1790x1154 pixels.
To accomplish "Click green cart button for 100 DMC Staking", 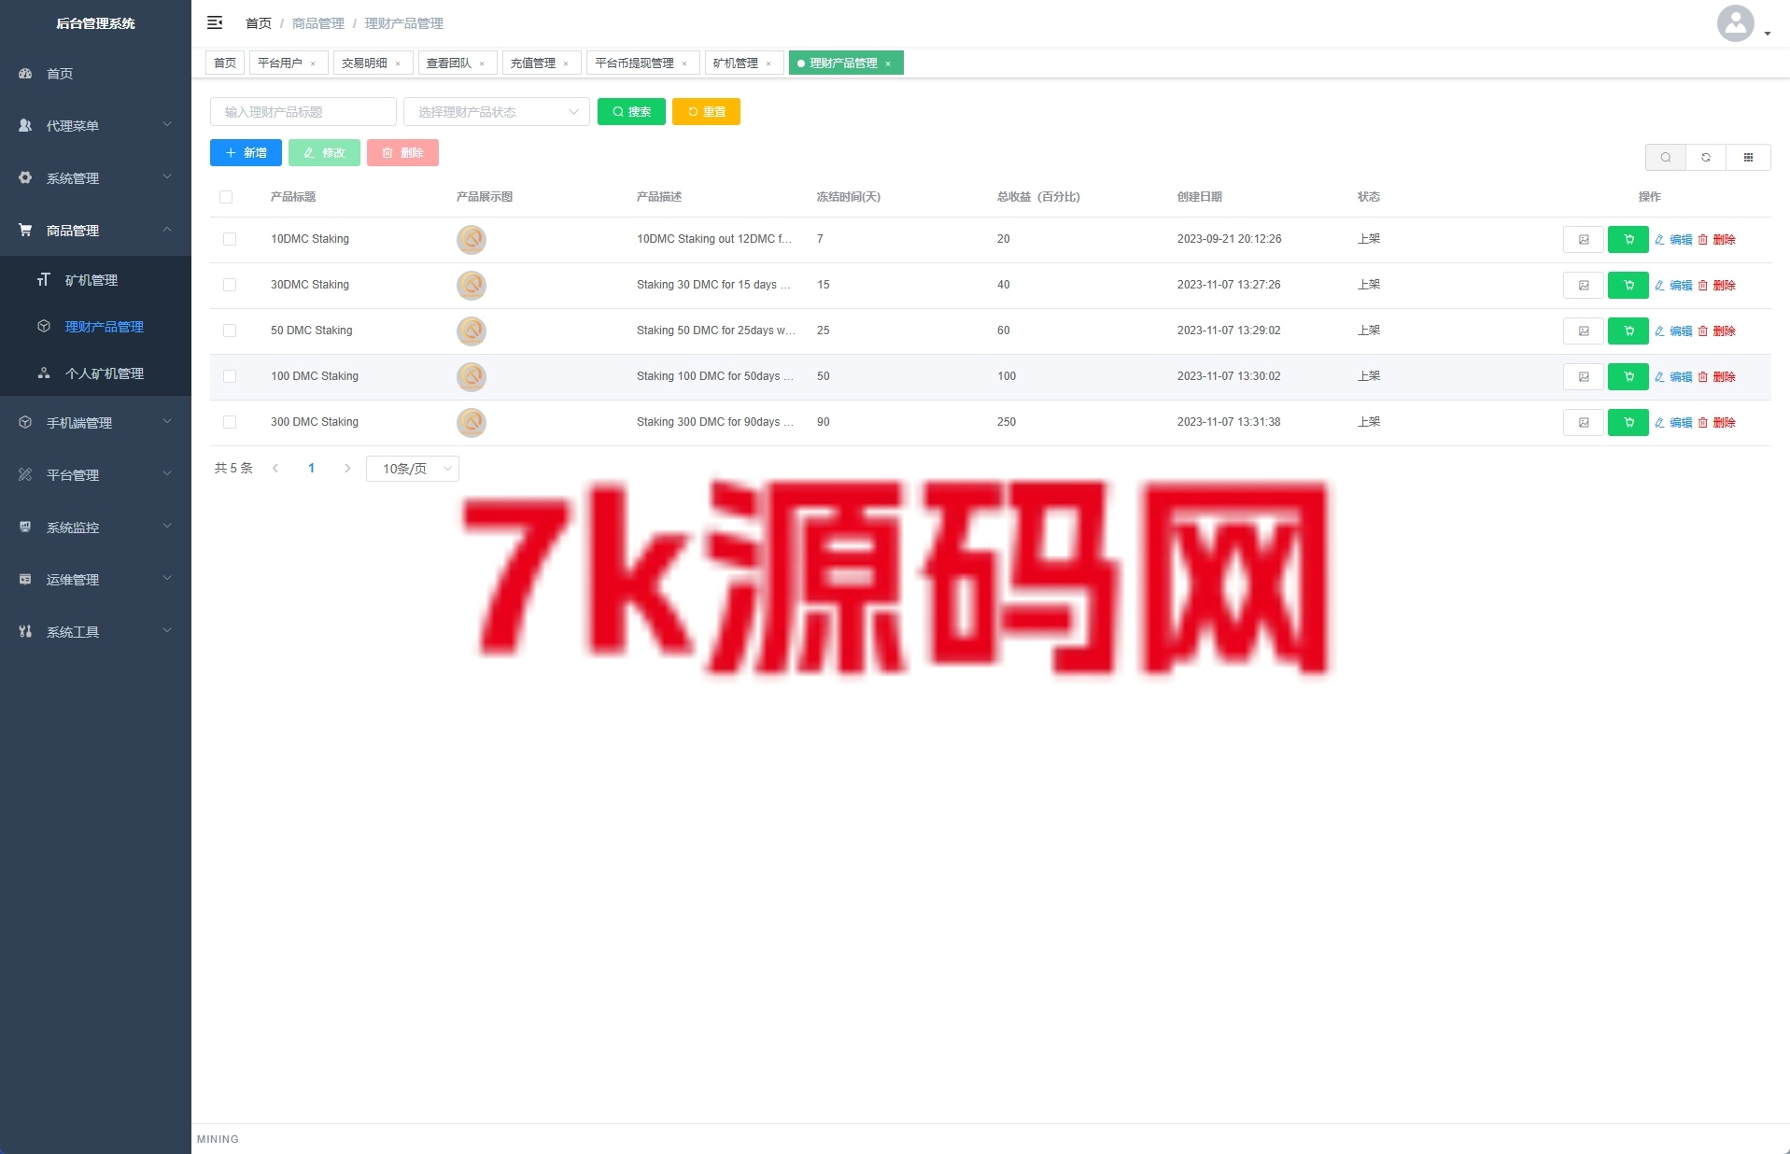I will 1628,377.
